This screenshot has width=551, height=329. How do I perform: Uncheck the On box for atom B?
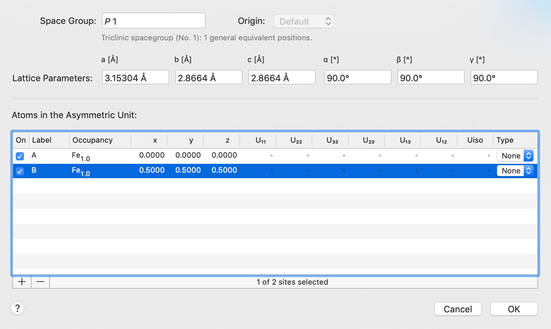coord(20,171)
